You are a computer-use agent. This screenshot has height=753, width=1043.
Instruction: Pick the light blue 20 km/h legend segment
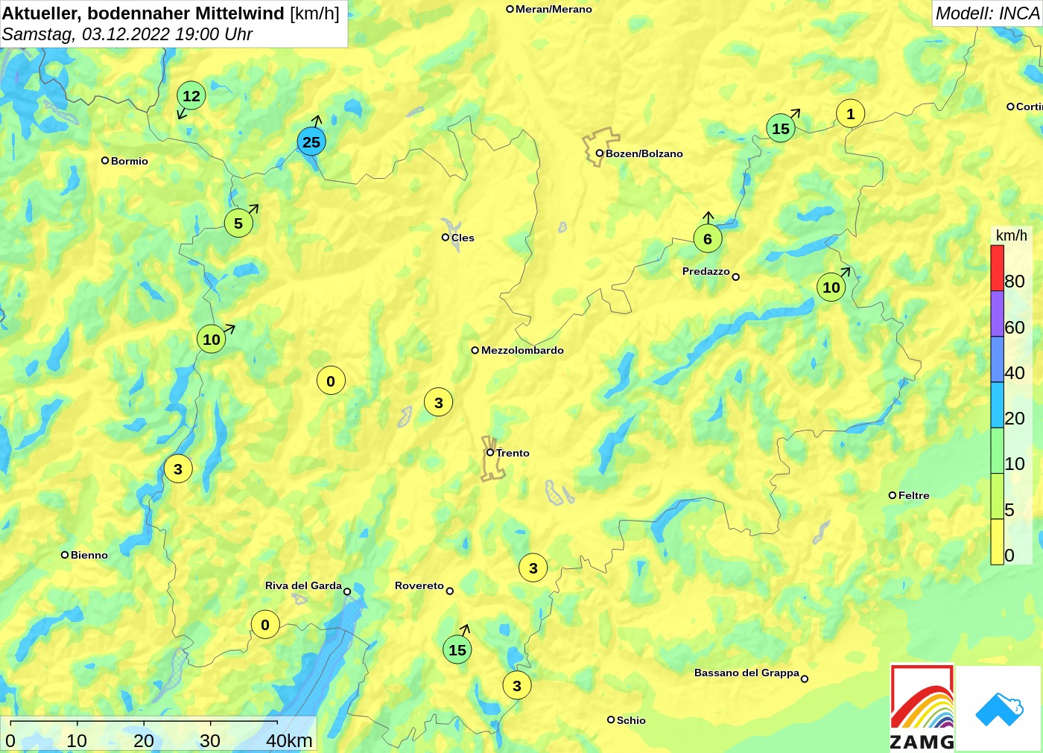(997, 404)
